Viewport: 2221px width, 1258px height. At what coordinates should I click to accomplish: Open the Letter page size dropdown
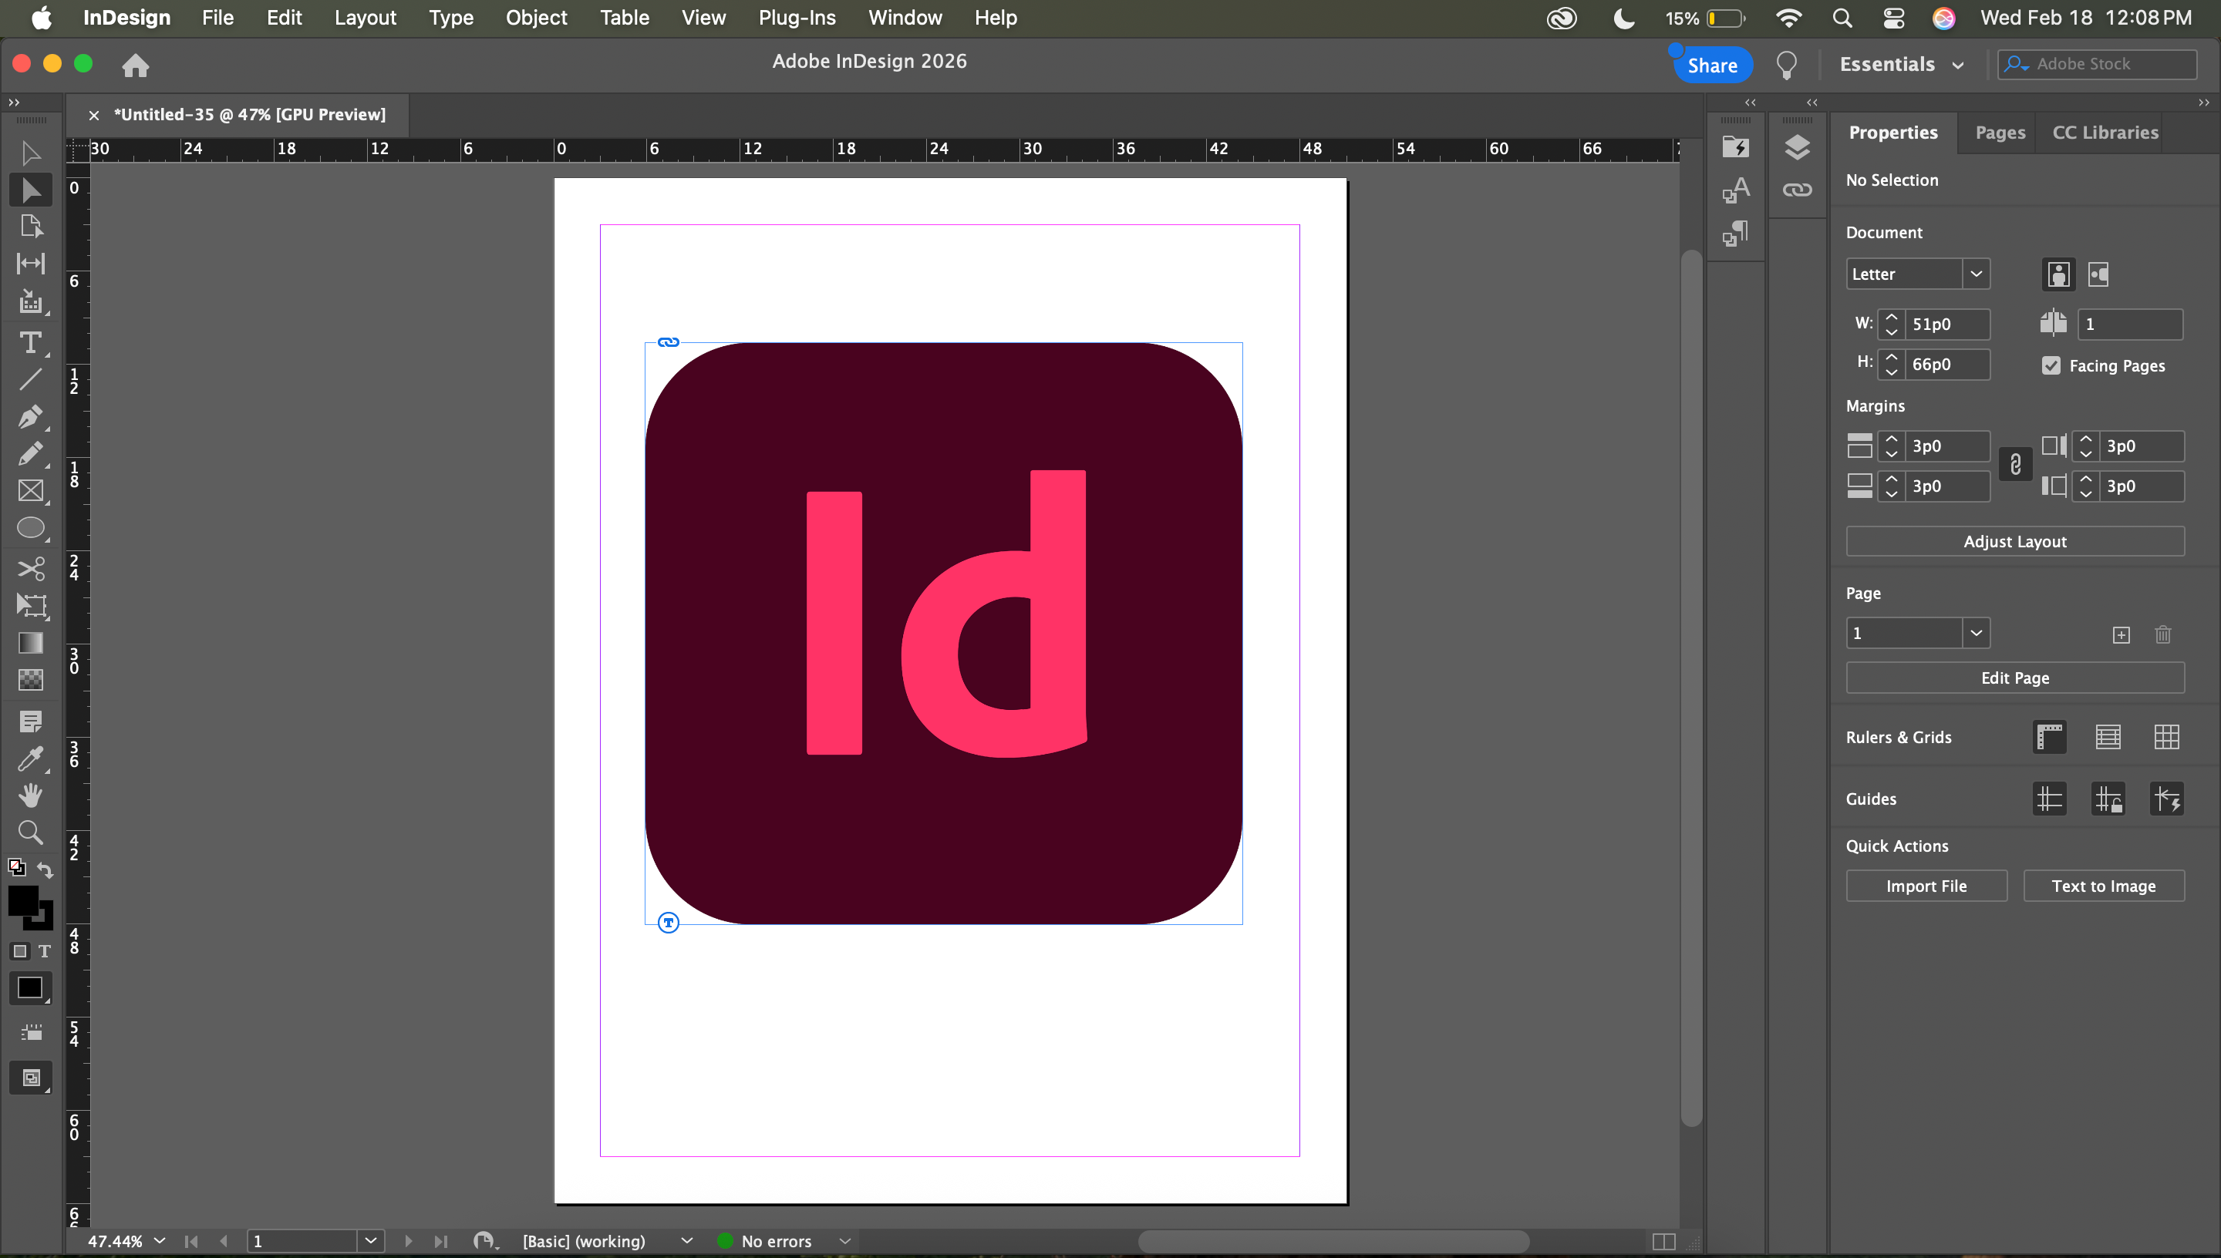(x=1976, y=274)
